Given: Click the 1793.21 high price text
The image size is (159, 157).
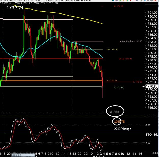Looking at the screenshot, I should pyautogui.click(x=15, y=8).
